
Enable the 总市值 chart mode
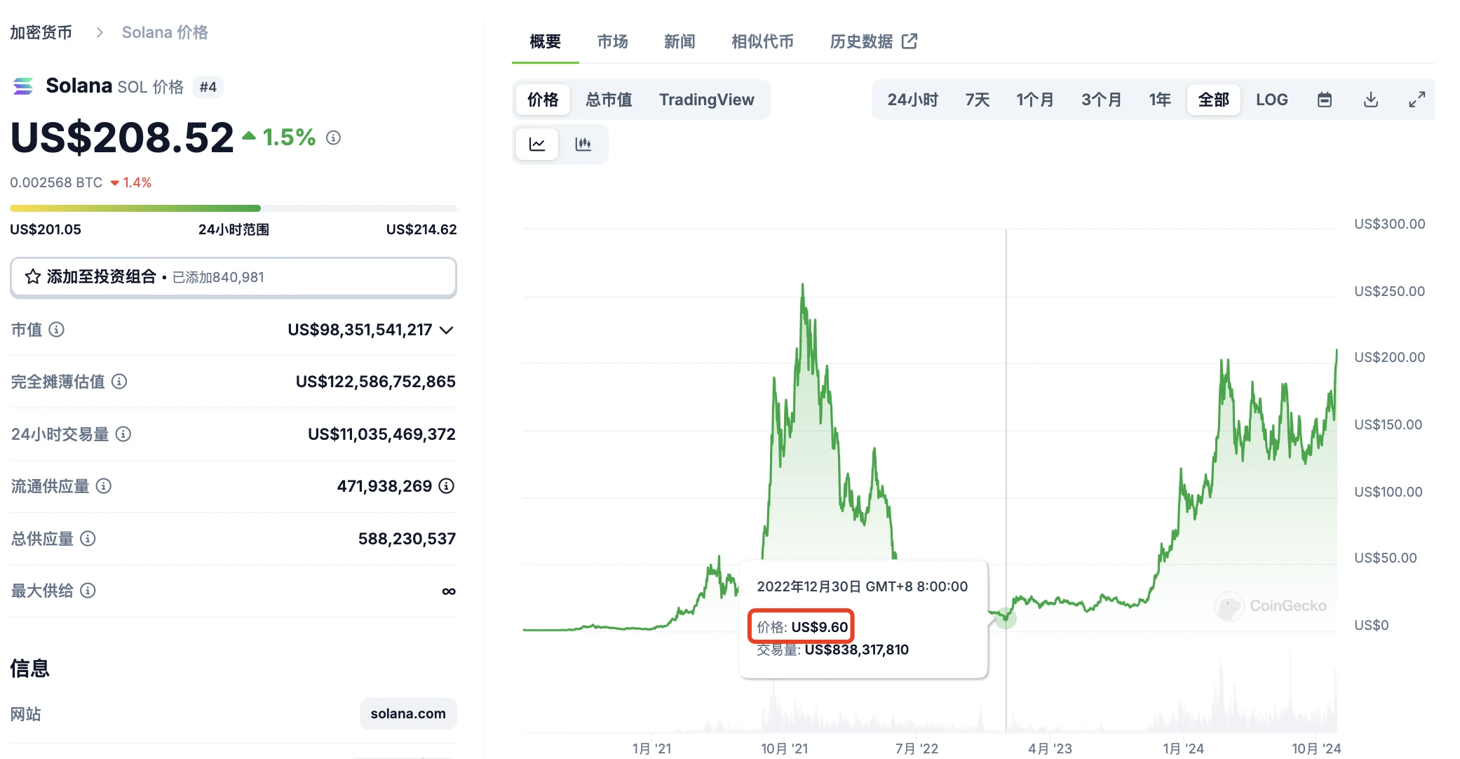tap(609, 100)
